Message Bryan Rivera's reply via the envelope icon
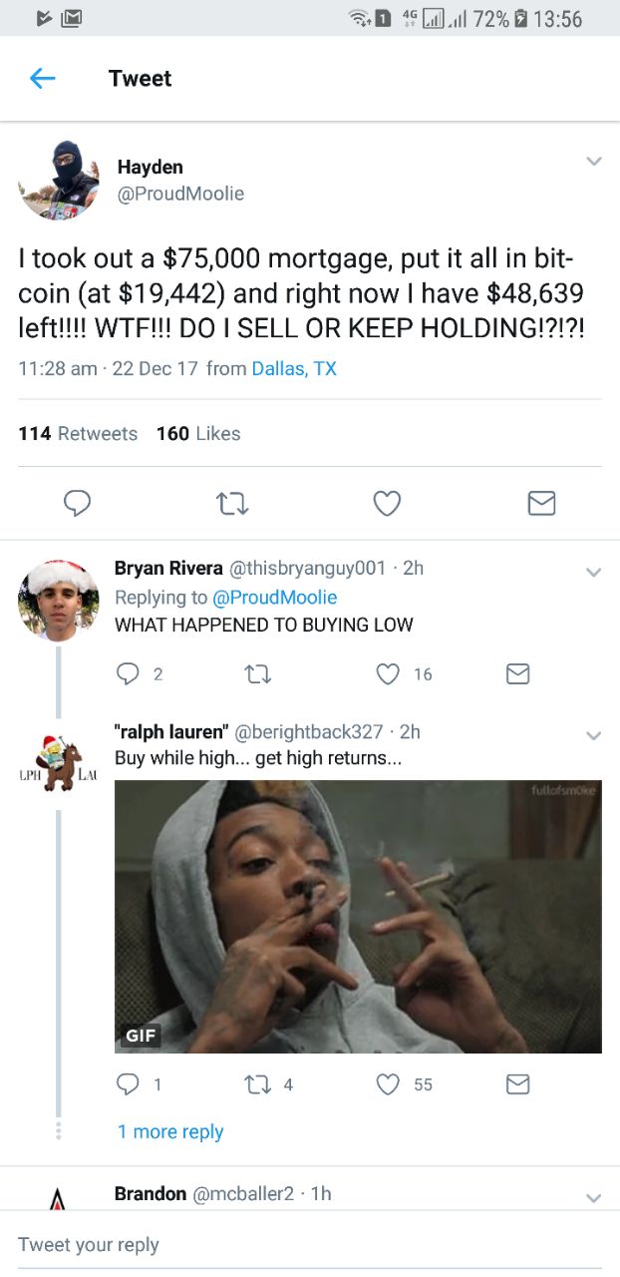This screenshot has width=620, height=1277. [516, 674]
